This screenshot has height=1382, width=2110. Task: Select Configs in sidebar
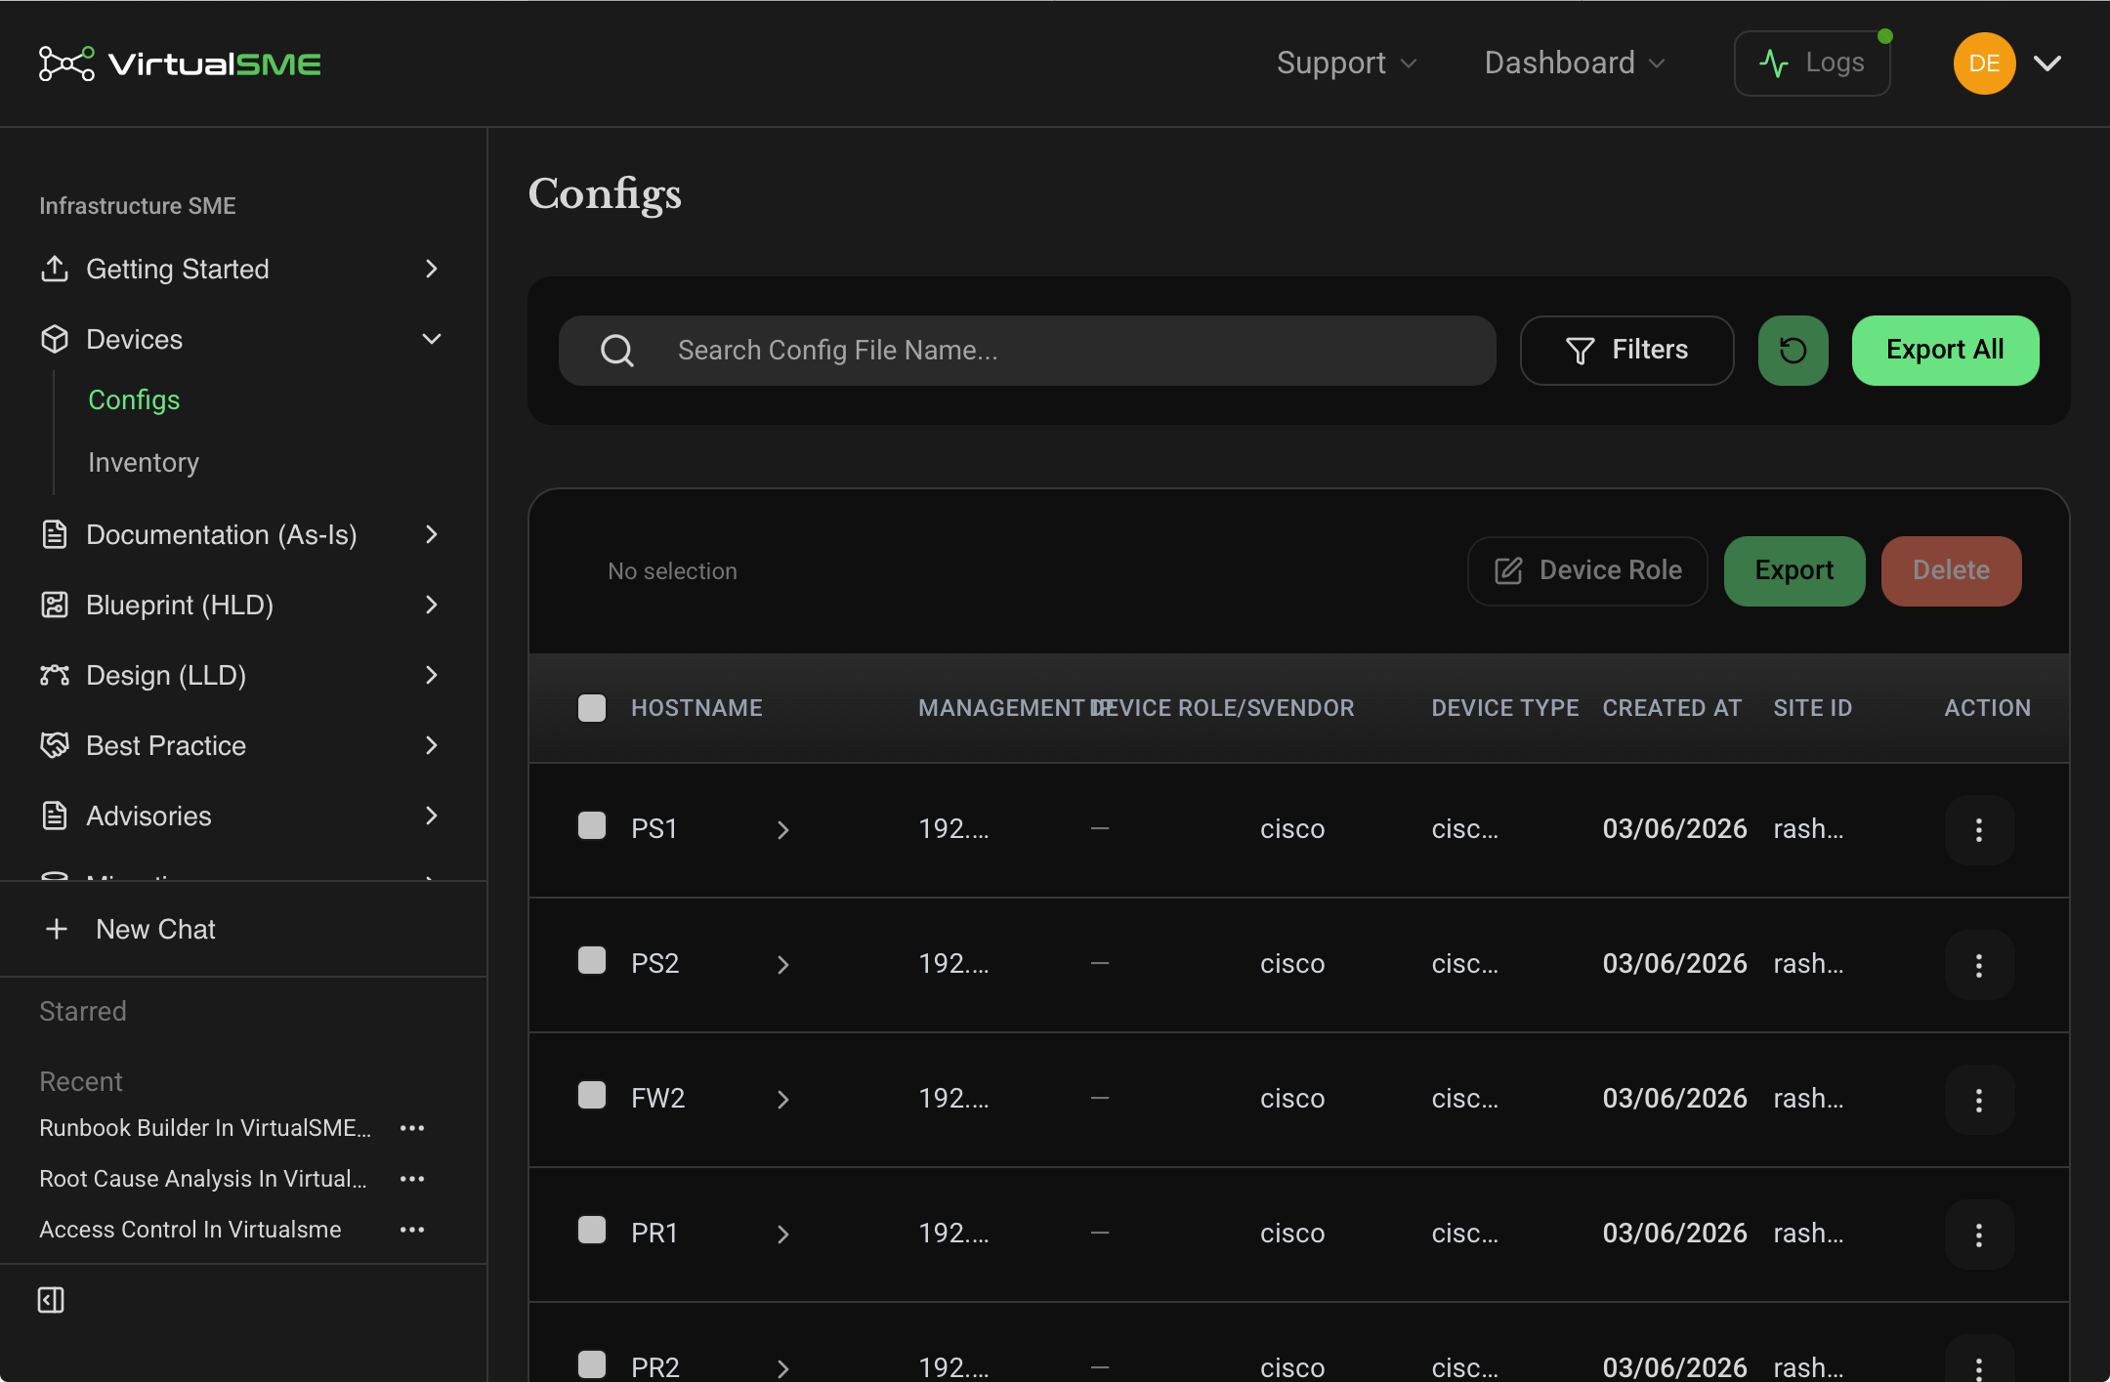[134, 400]
